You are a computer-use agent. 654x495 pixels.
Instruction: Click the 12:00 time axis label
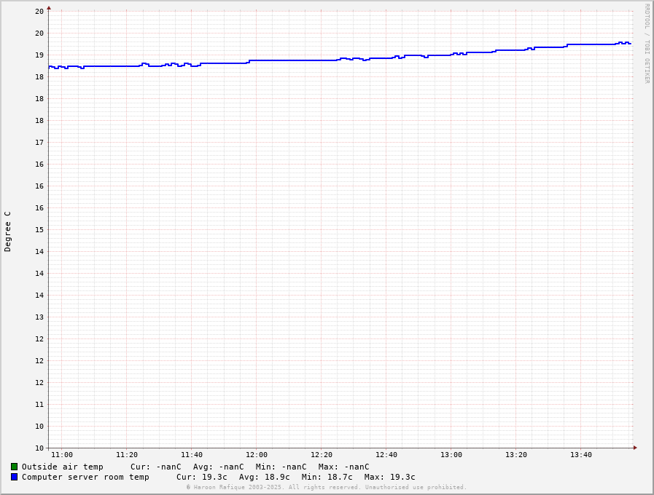coord(257,455)
